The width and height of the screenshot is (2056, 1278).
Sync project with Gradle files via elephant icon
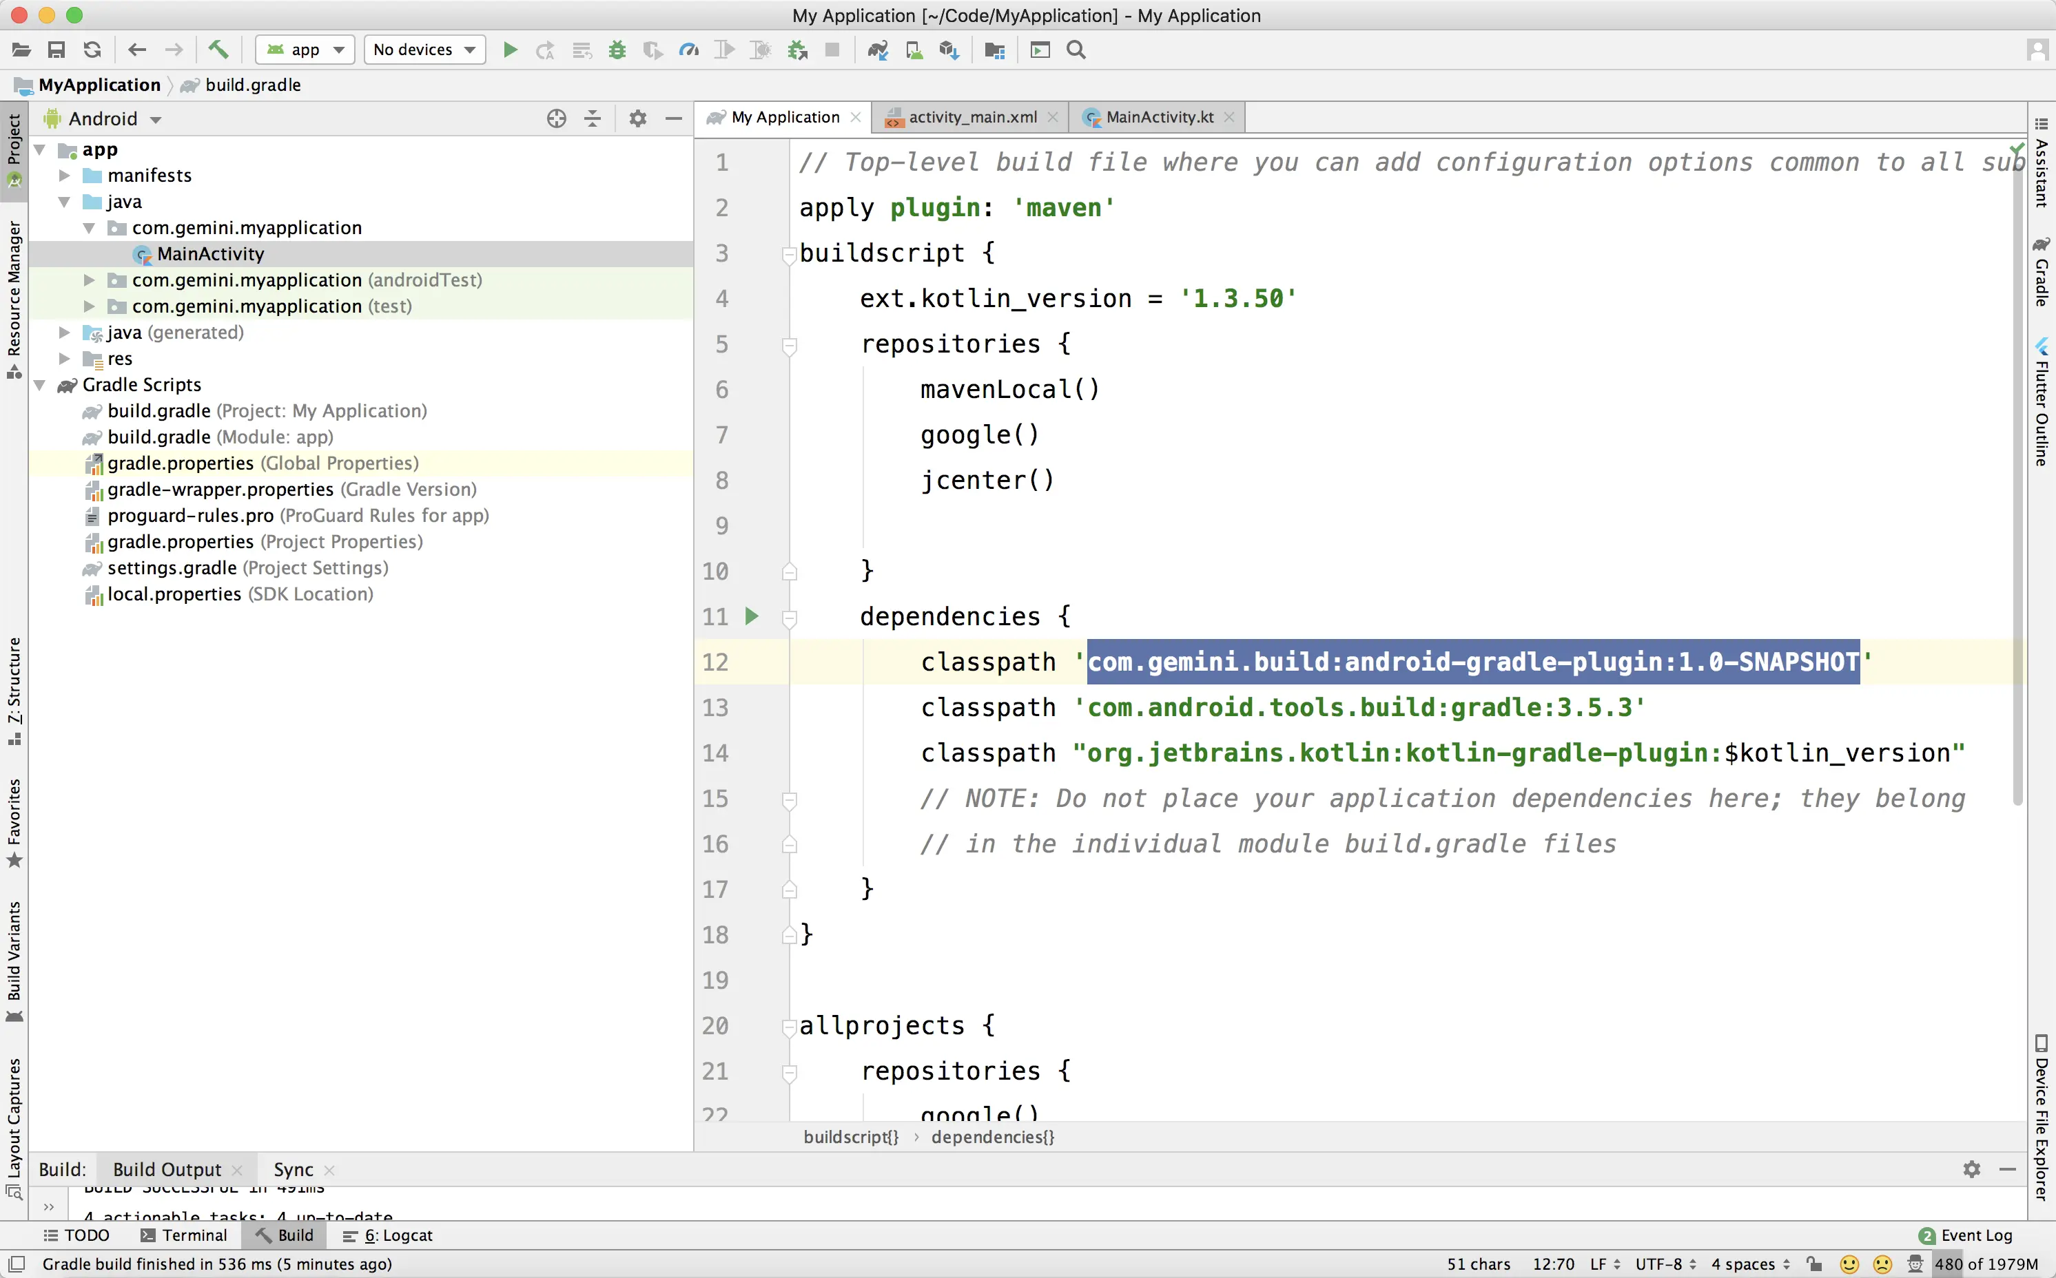pos(878,50)
